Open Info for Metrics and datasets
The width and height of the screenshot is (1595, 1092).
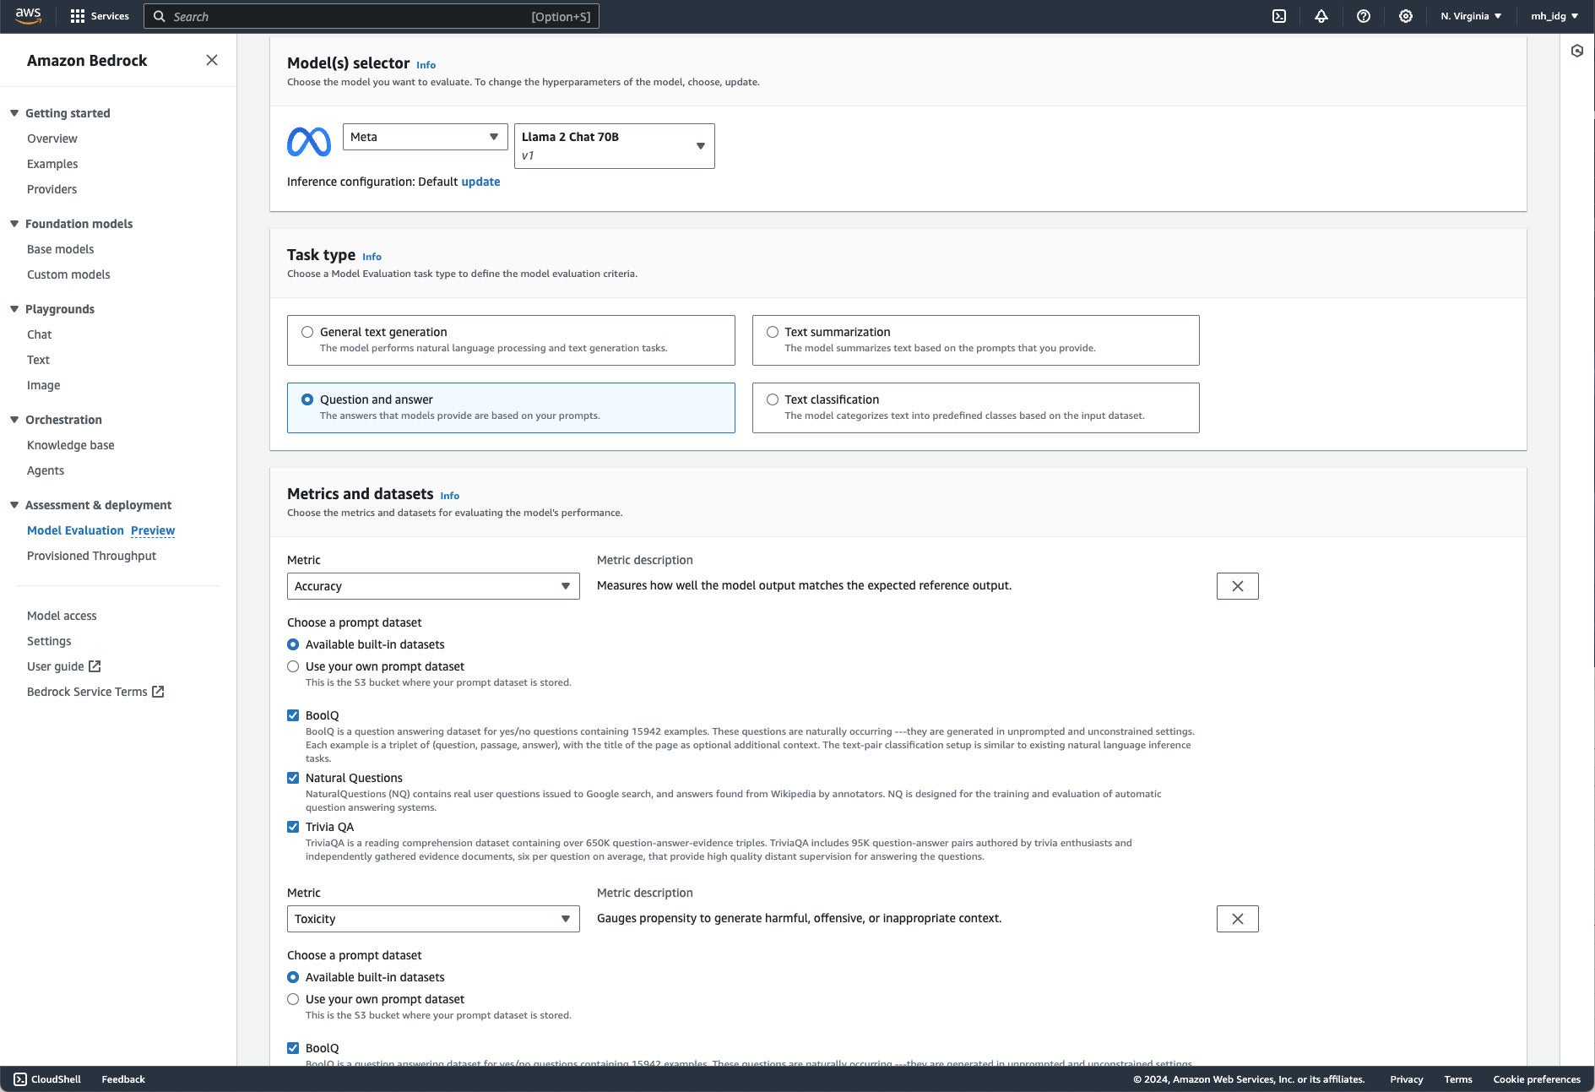click(x=450, y=496)
